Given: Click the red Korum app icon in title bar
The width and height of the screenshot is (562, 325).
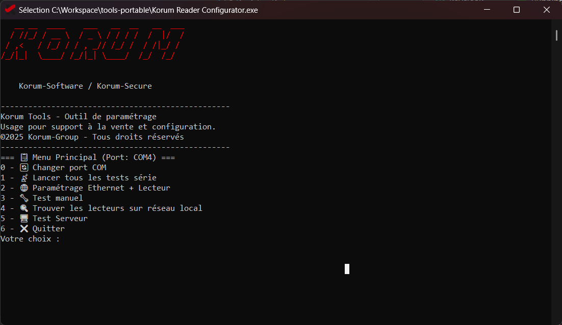Looking at the screenshot, I should 10,9.
